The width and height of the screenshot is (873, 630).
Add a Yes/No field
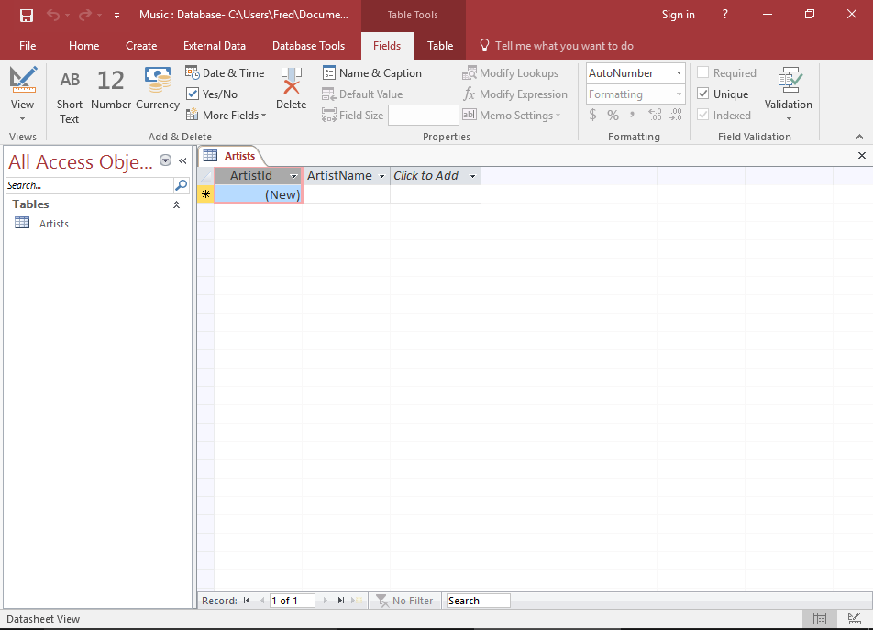(212, 94)
